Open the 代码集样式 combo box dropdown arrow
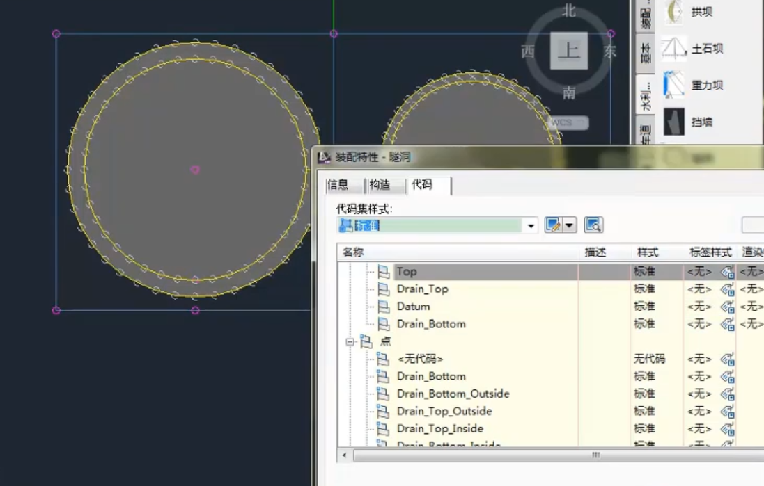Viewport: 764px width, 486px height. point(531,225)
